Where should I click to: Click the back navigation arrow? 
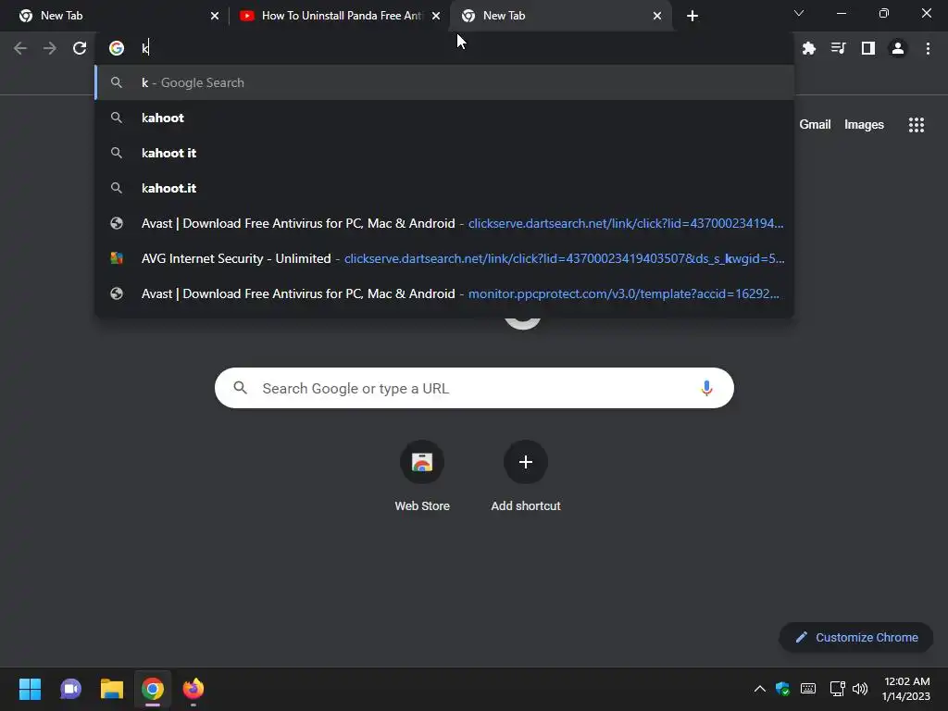click(x=20, y=48)
